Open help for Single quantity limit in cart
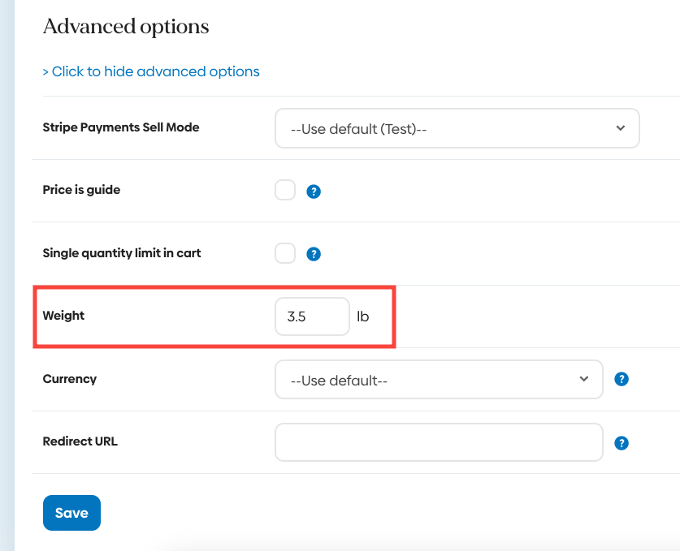Viewport: 680px width, 551px height. coord(314,254)
